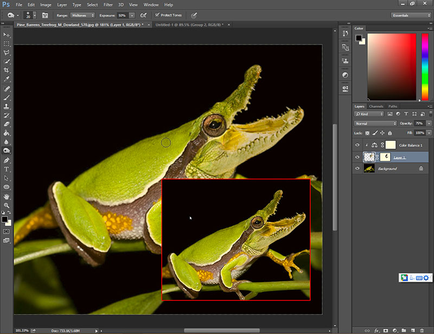Select the Horizontal Type tool
The image size is (434, 334).
[x=7, y=169]
